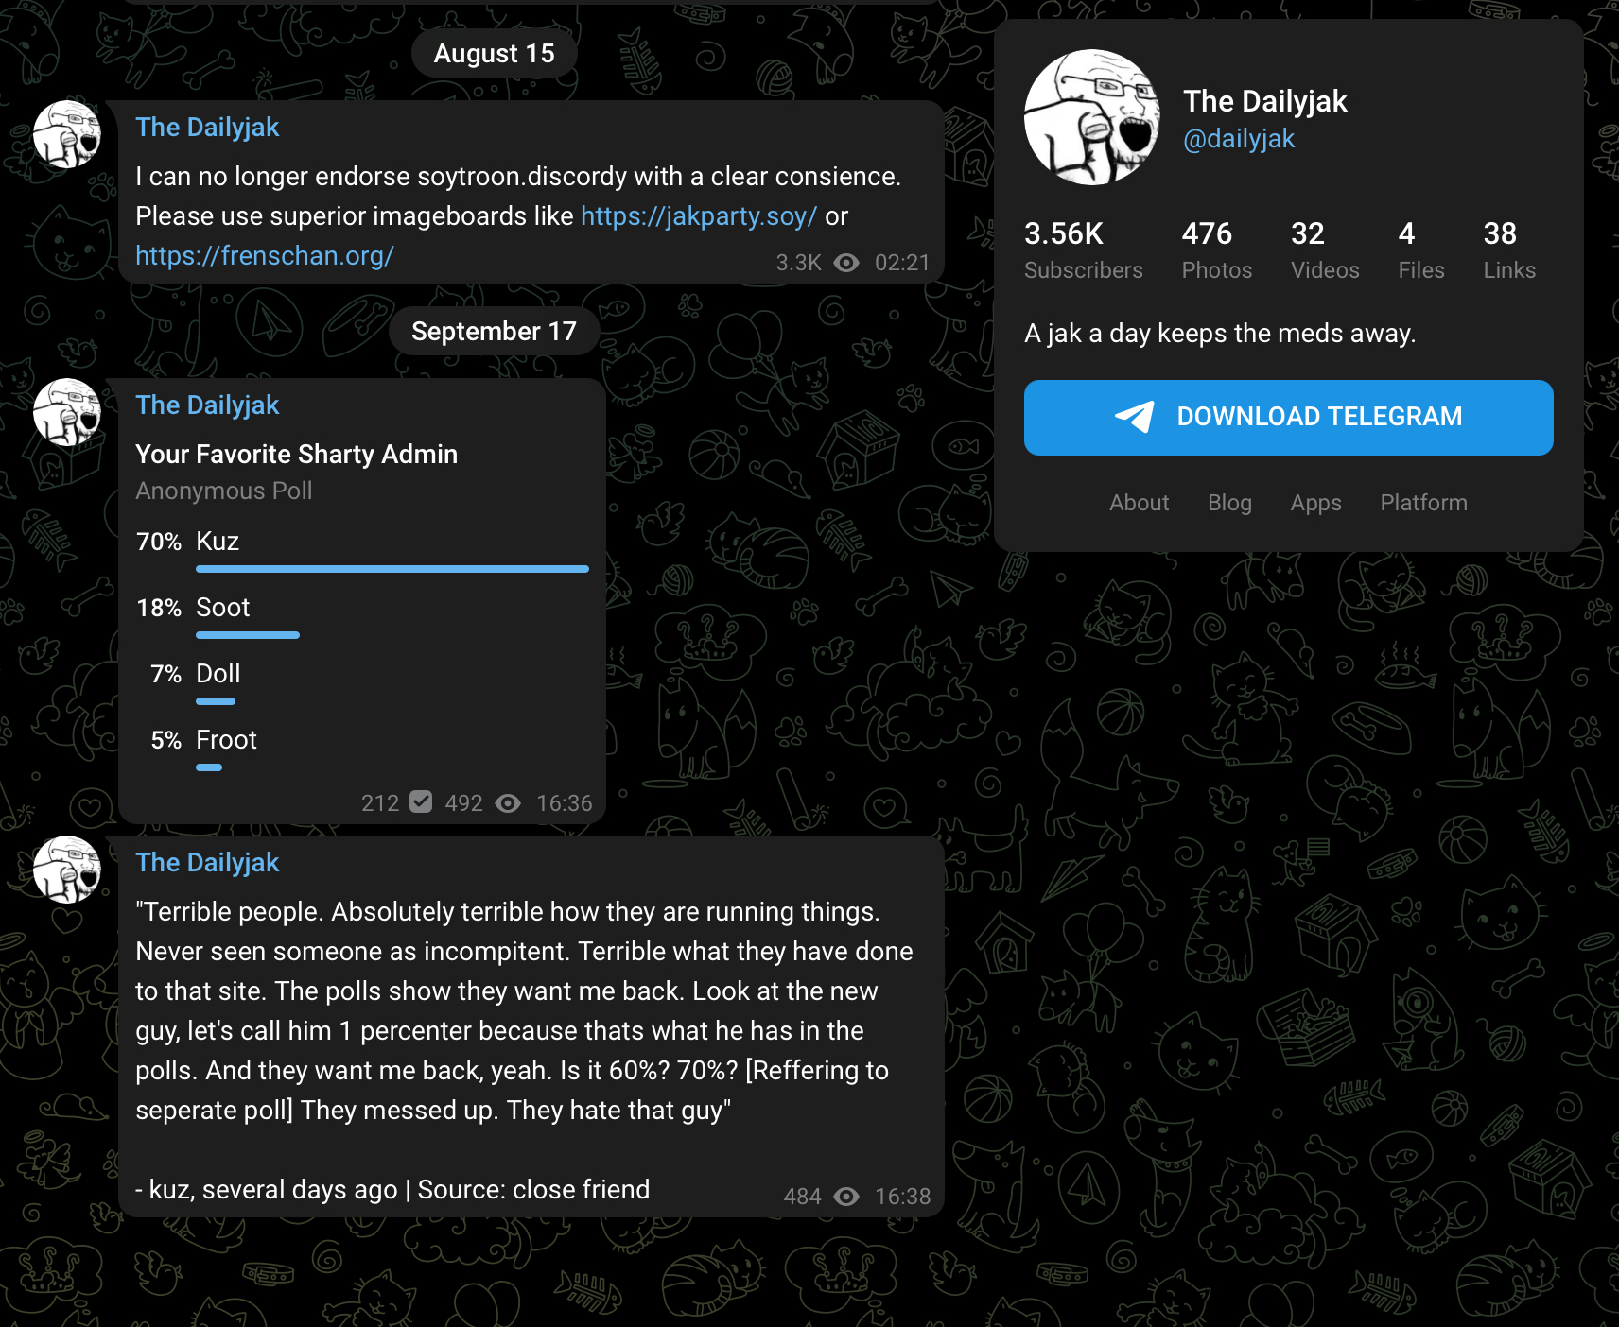Click the @dailyjak username

pos(1239,139)
